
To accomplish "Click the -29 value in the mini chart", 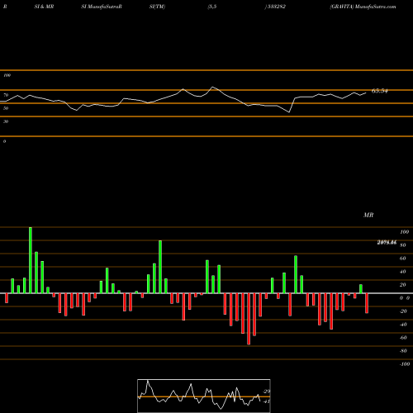I will click(x=267, y=392).
